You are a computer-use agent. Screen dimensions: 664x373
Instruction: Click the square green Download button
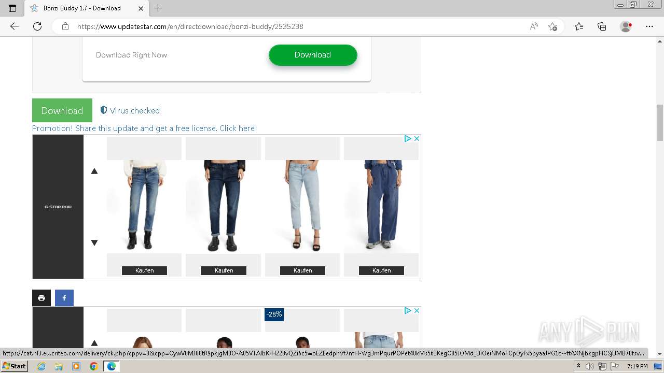pyautogui.click(x=62, y=110)
